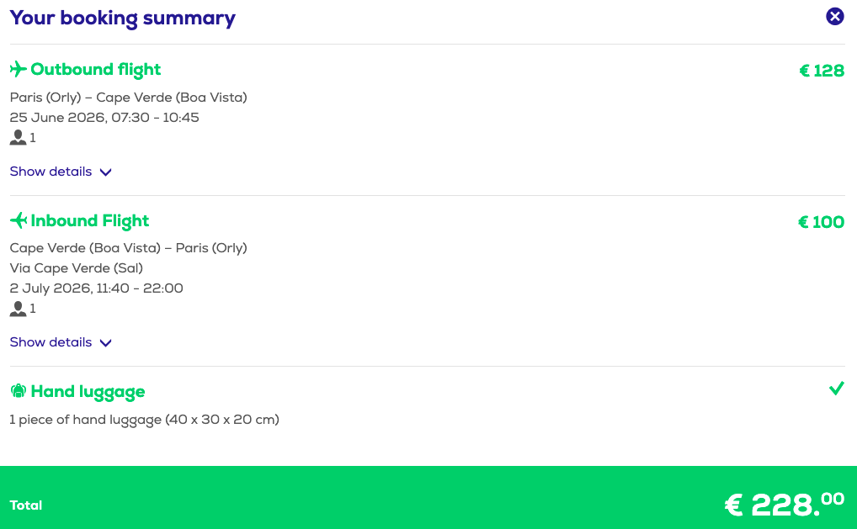Click the hand luggage green checkmark
The height and width of the screenshot is (529, 857).
coord(836,389)
